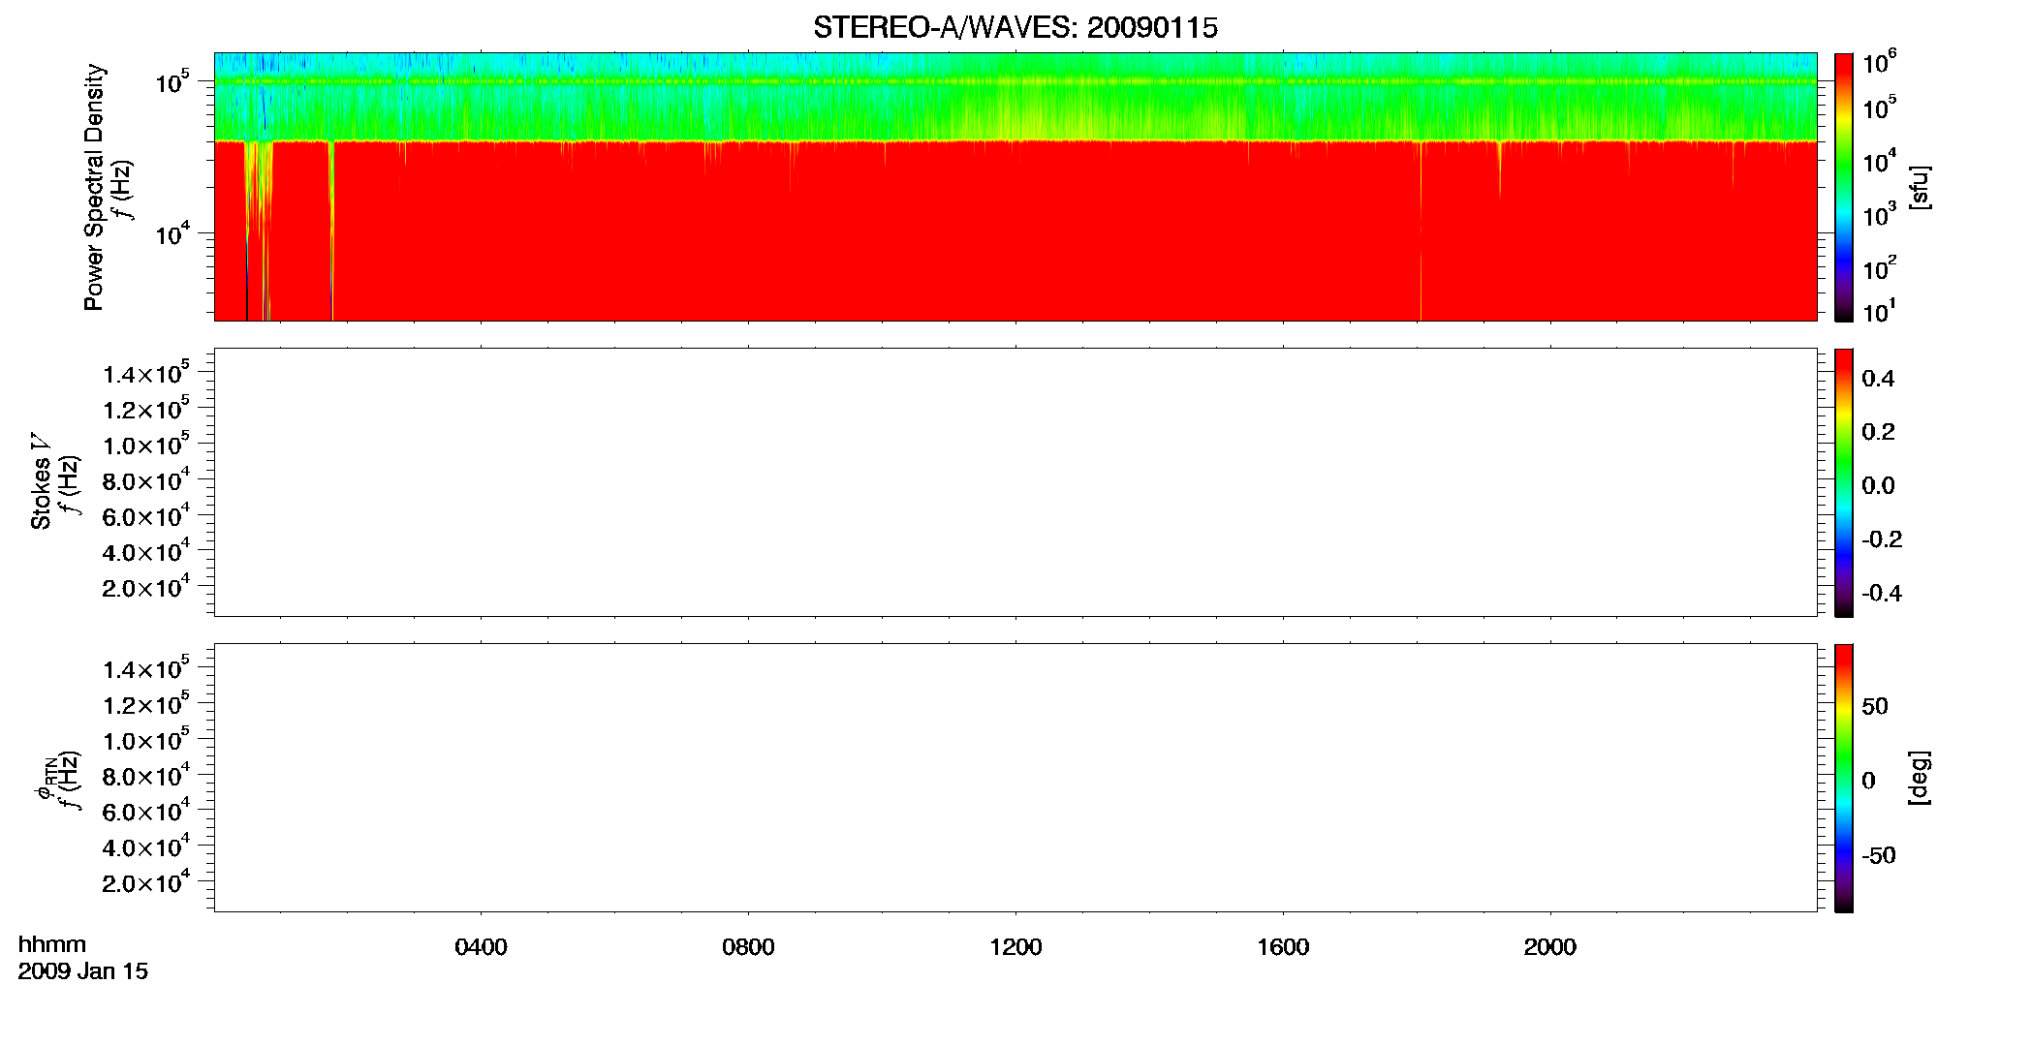Click the degree colorbar of bottom panel
2031x1046 pixels.
pos(1843,778)
